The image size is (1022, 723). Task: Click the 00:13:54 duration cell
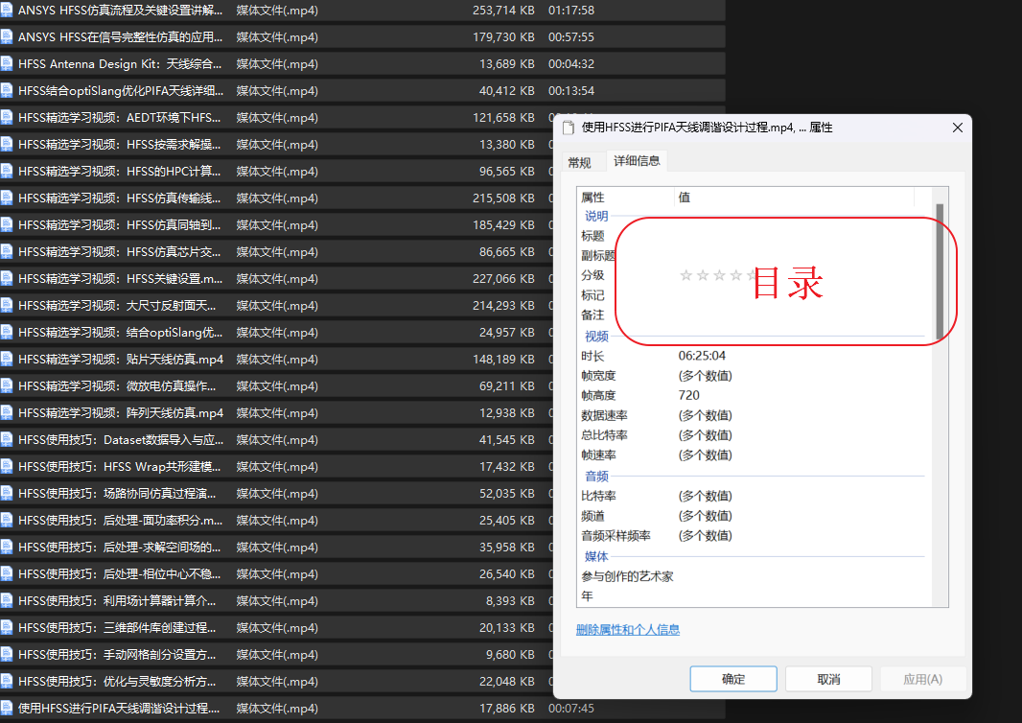571,91
